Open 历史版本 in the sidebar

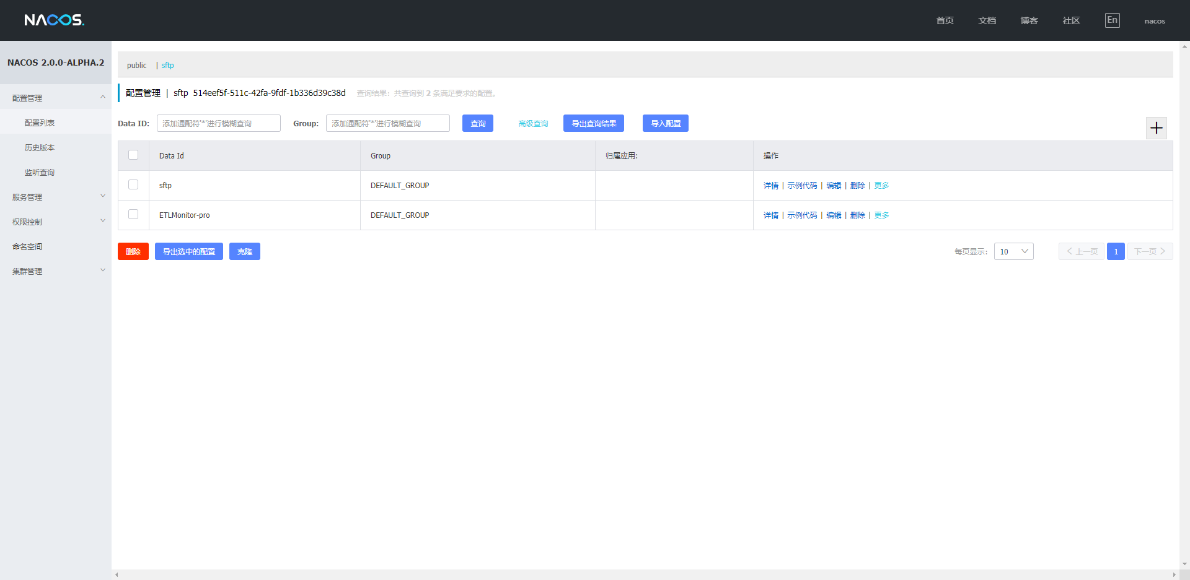40,147
